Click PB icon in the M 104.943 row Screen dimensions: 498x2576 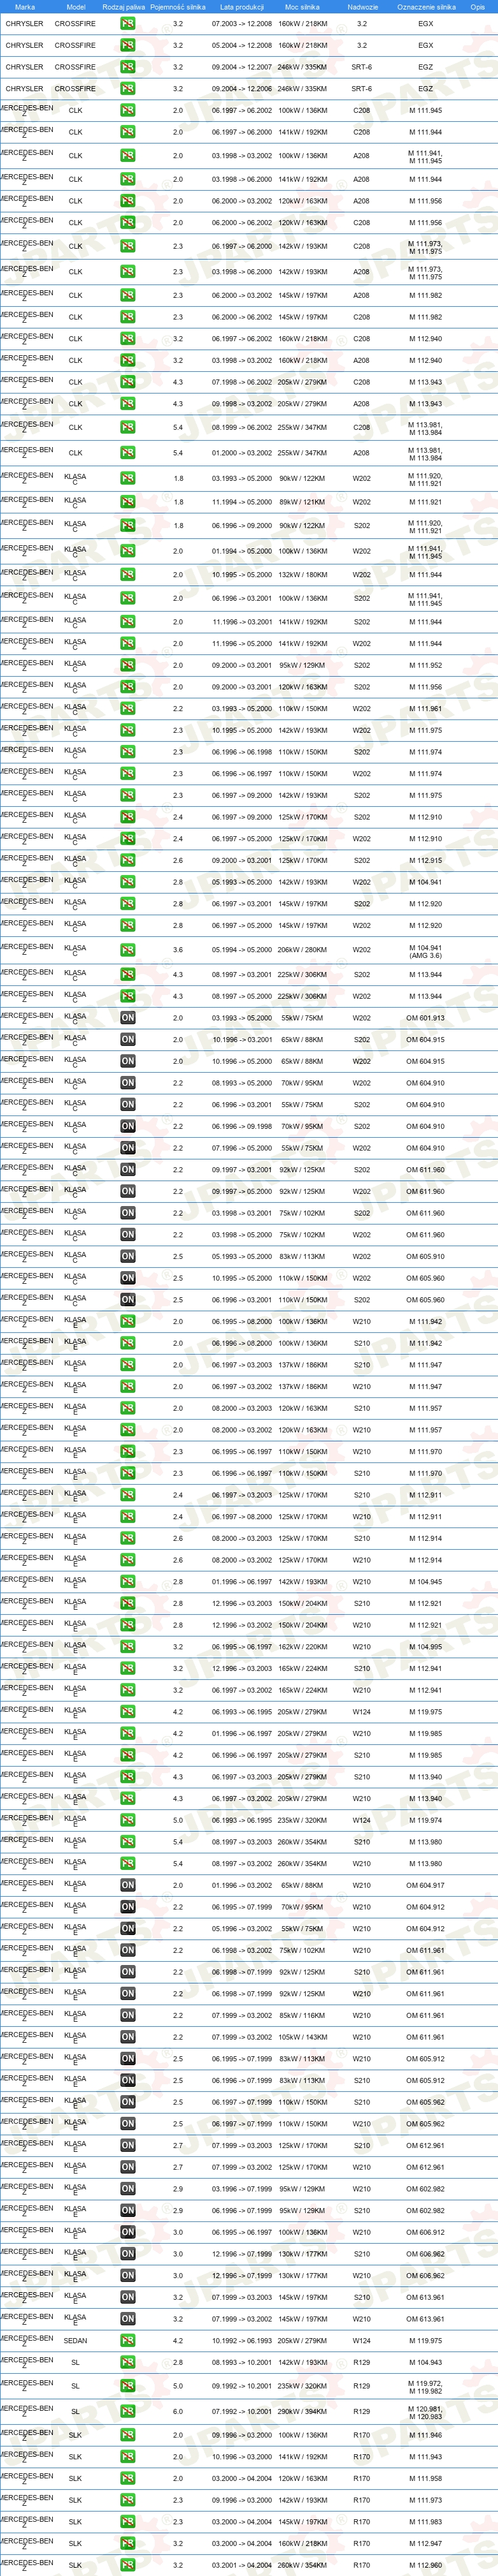click(128, 2362)
